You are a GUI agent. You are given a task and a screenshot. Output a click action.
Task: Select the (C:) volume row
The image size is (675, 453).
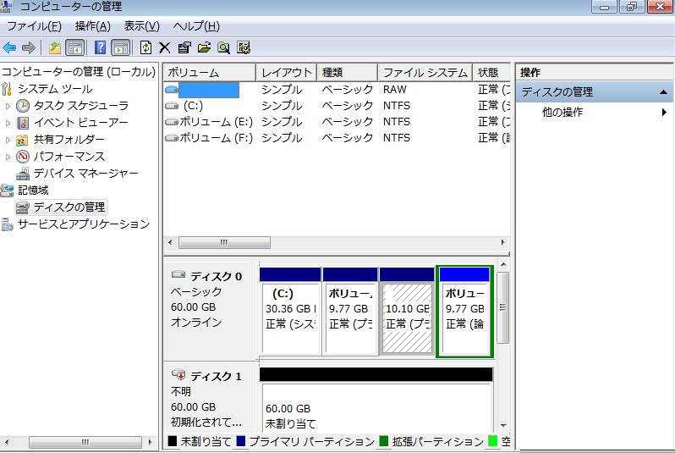click(x=337, y=106)
